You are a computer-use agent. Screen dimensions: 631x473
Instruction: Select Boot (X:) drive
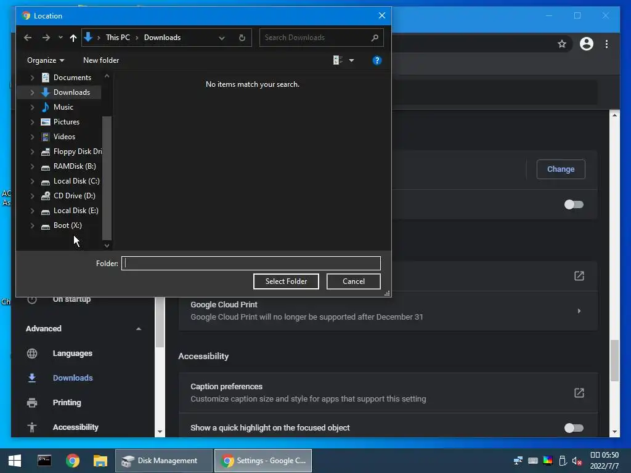pos(68,225)
